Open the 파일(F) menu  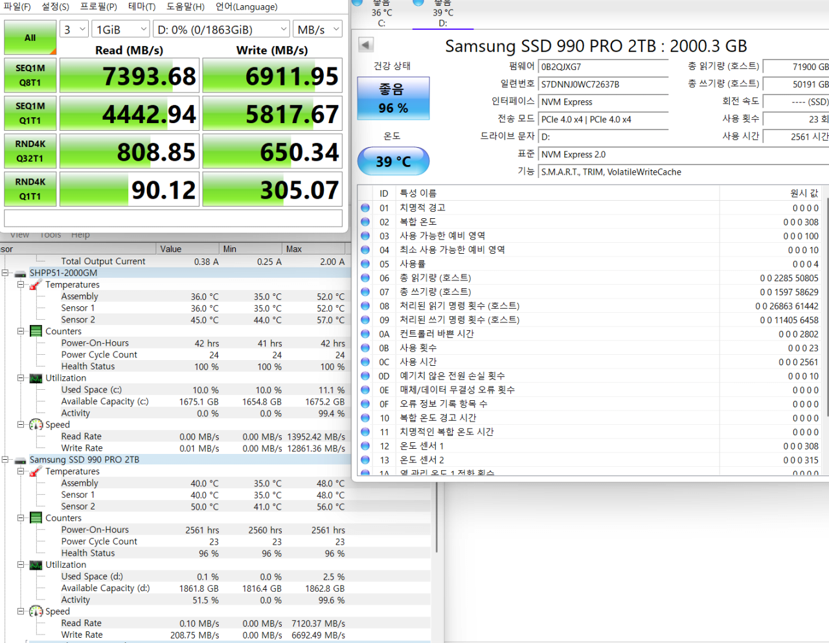[x=17, y=6]
